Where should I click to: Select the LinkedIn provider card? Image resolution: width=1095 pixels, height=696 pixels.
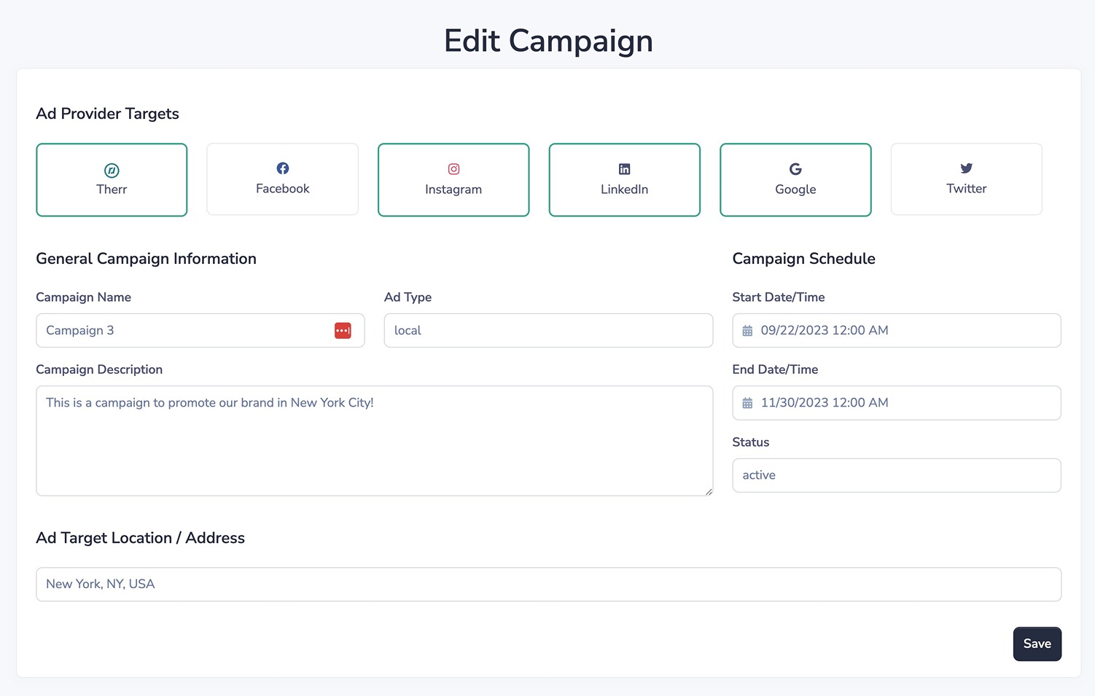[624, 179]
